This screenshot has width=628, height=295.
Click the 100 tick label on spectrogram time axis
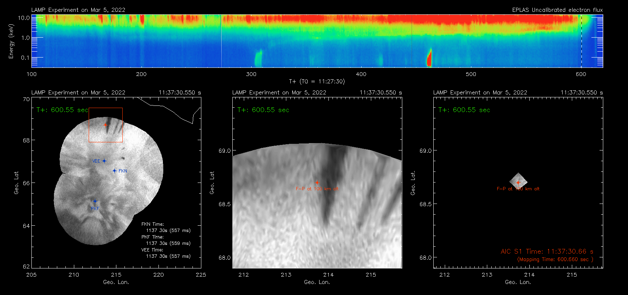(32, 74)
